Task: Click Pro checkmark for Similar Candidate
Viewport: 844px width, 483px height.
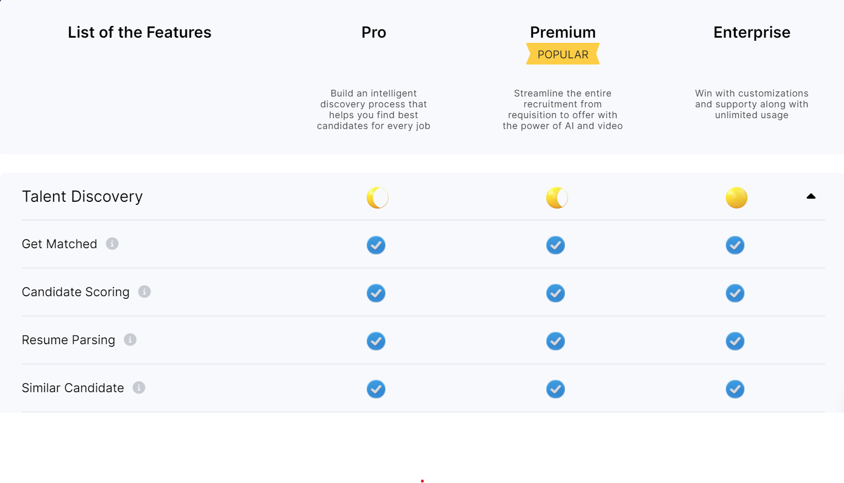Action: 376,389
